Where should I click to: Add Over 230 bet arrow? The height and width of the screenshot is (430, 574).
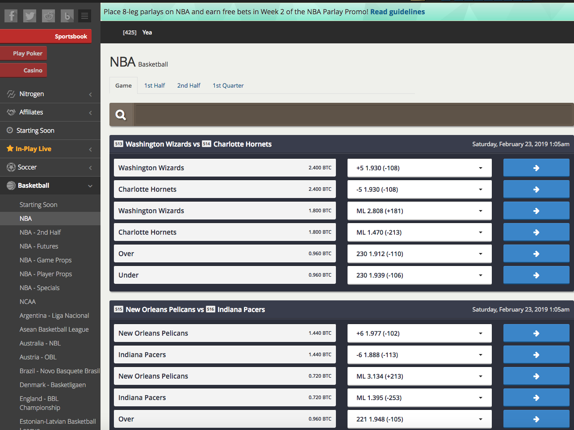point(536,254)
